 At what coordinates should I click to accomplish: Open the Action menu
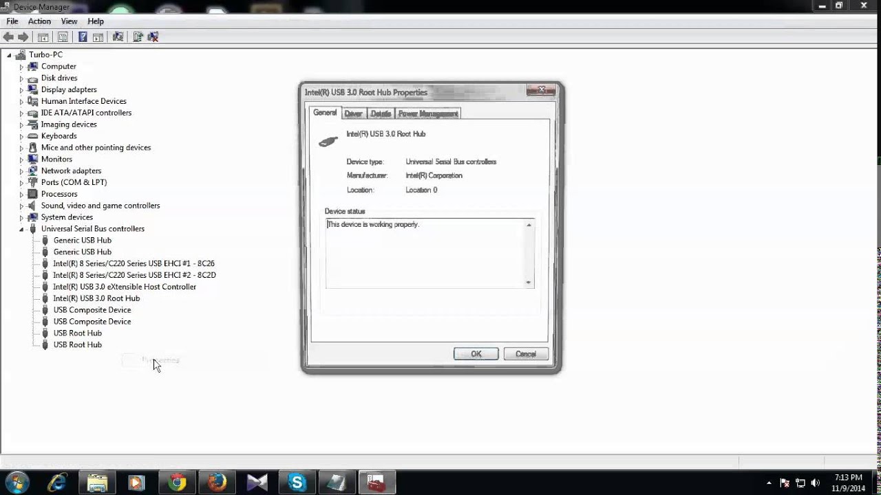click(x=39, y=21)
